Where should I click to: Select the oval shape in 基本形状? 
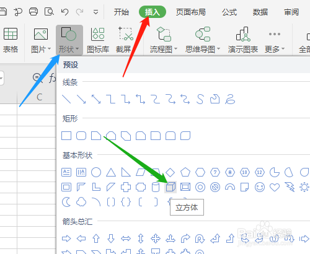click(x=96, y=172)
